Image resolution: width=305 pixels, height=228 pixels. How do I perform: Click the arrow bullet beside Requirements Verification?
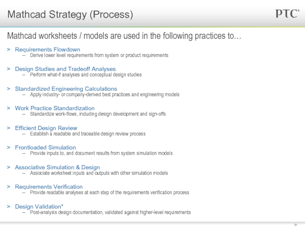click(8, 187)
